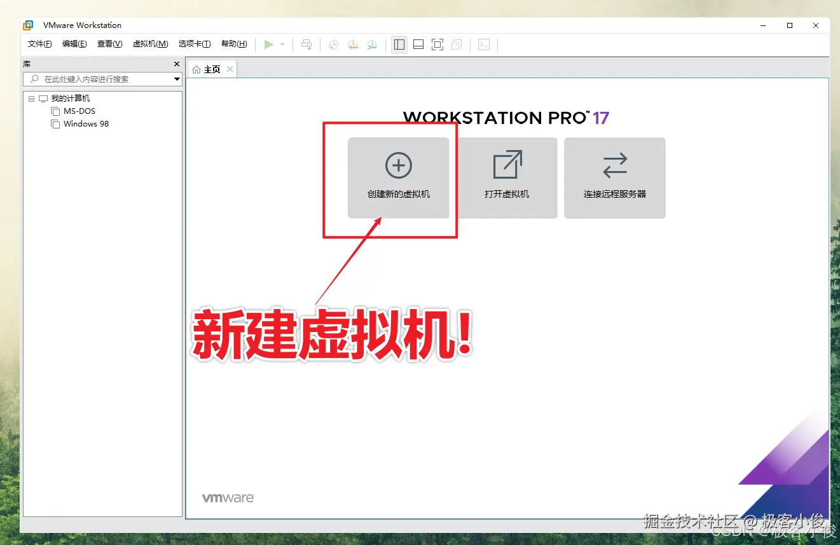Enter full screen mode icon
Screen dimensions: 840x545
437,44
